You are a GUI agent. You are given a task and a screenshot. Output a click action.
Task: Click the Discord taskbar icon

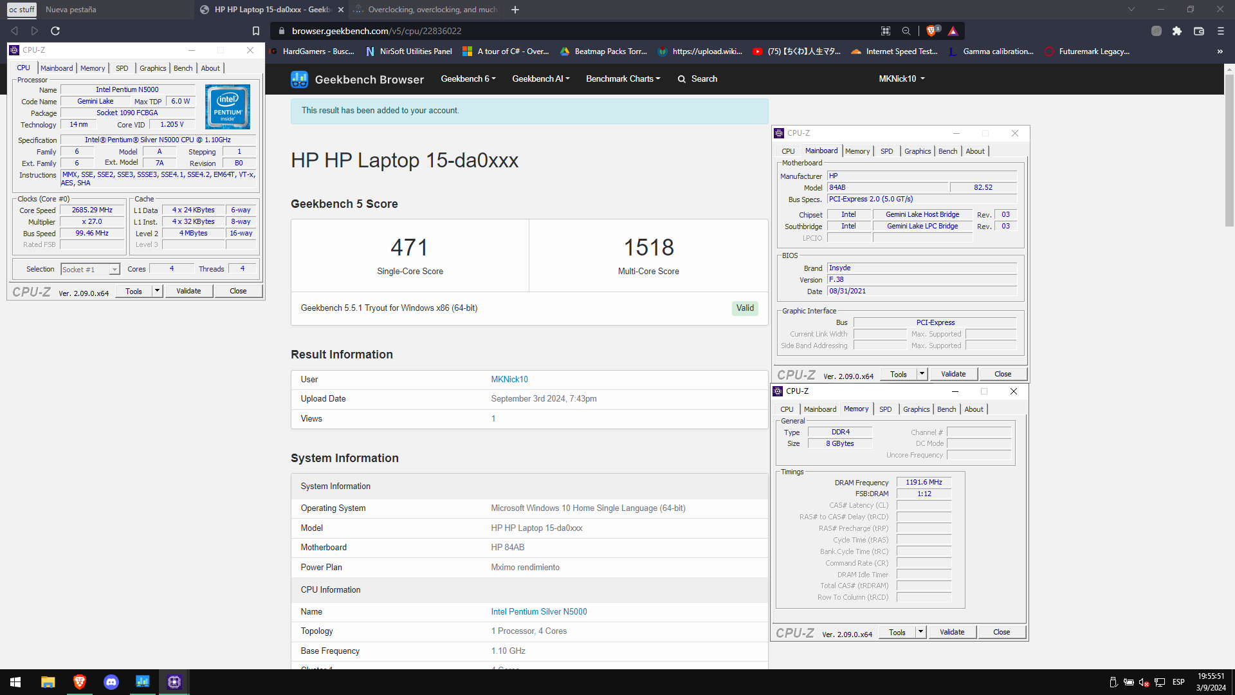(111, 682)
